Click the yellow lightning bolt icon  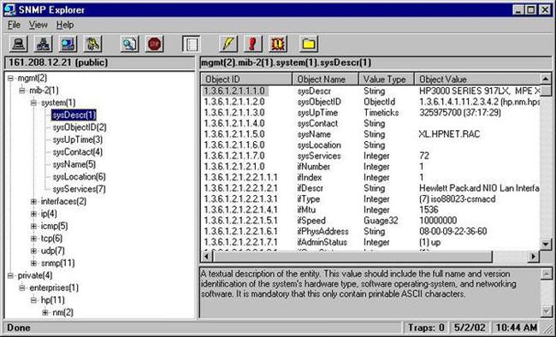[x=228, y=44]
